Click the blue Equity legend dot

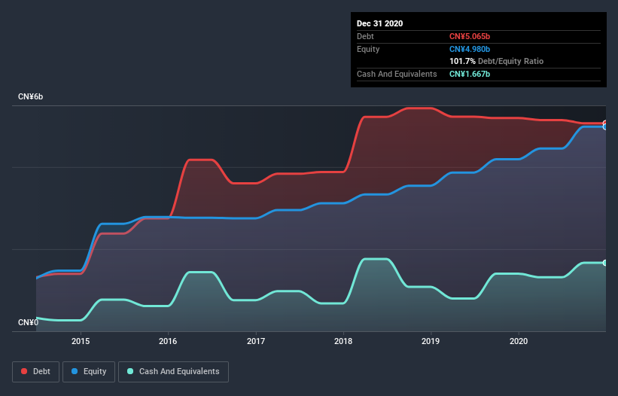click(x=75, y=371)
